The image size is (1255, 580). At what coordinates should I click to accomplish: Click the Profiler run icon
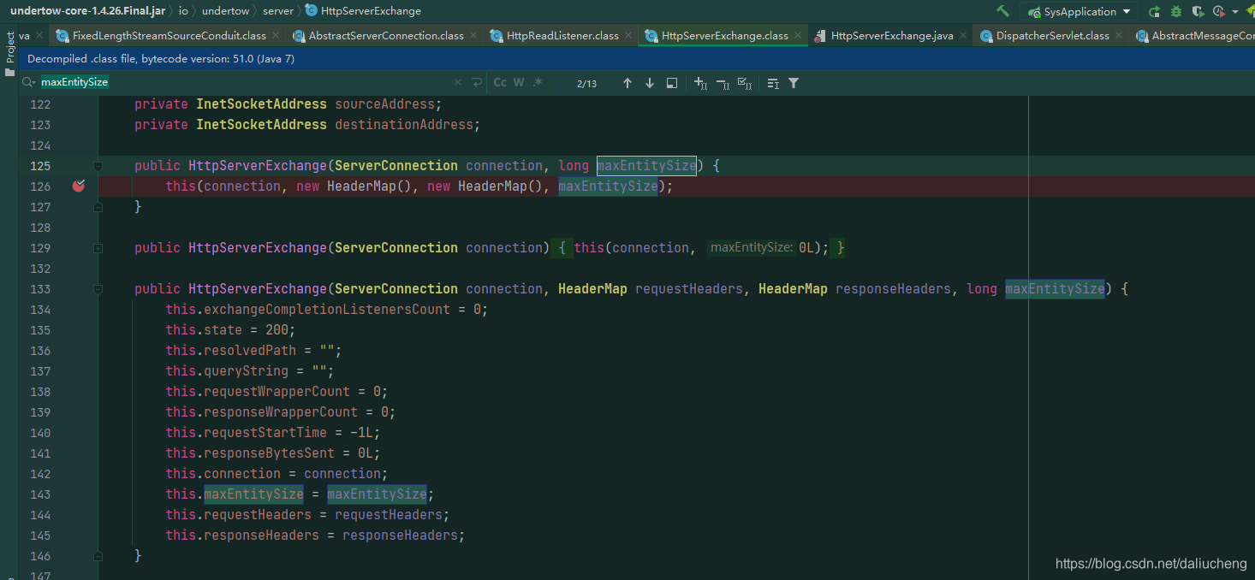tap(1218, 11)
